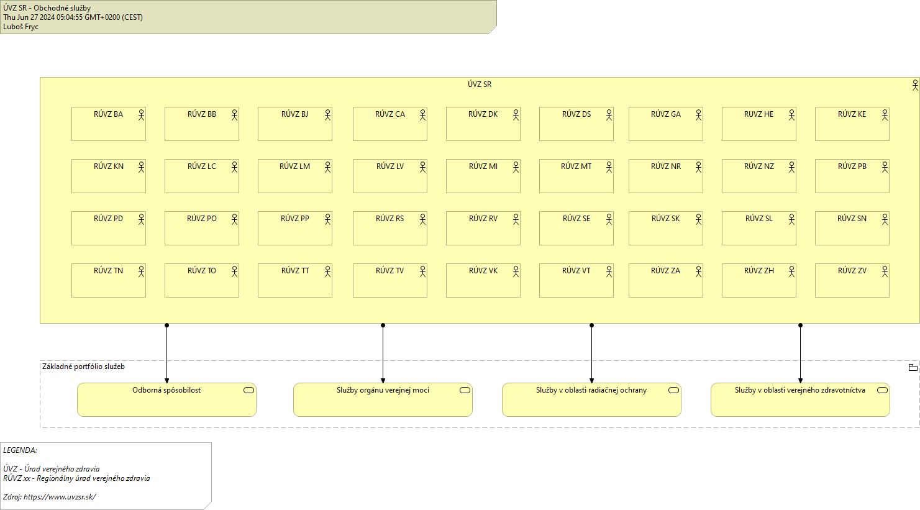Click the actor icon on RÚVZ PB
Viewport: 920px width, 510px height.
pos(885,167)
